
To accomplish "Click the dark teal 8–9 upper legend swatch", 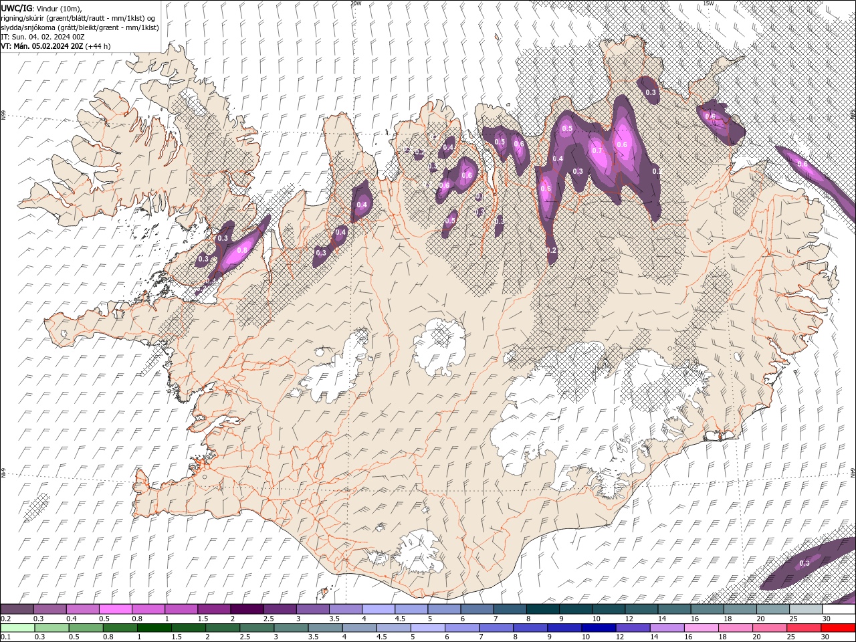I will 542,609.
